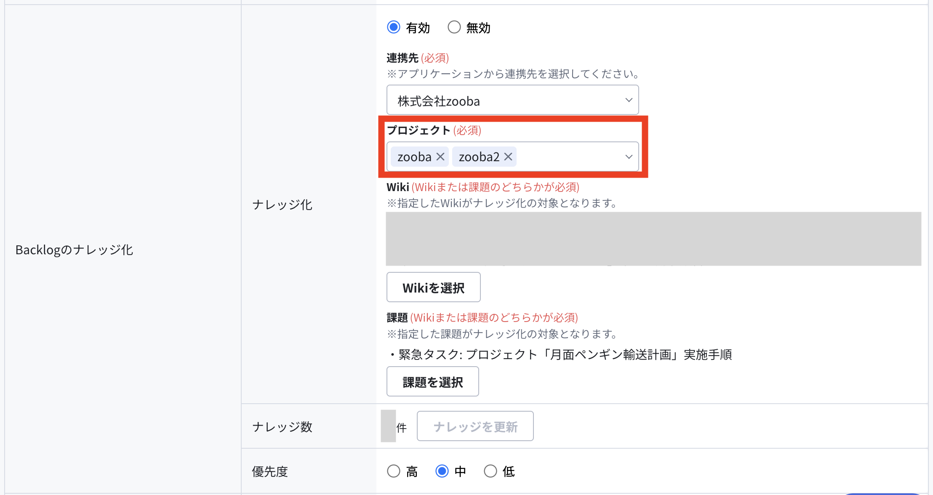Click the Backlogのナレッジ化 row label
Screen dimensions: 933x495
[74, 250]
